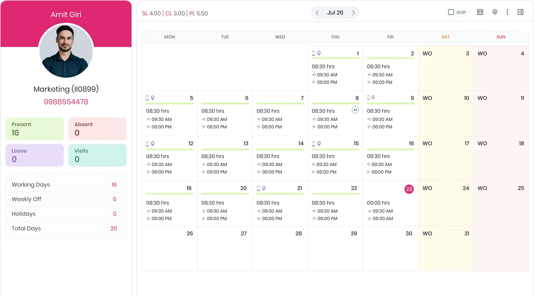Click the phone number 9988554478
This screenshot has width=534, height=296.
click(66, 102)
